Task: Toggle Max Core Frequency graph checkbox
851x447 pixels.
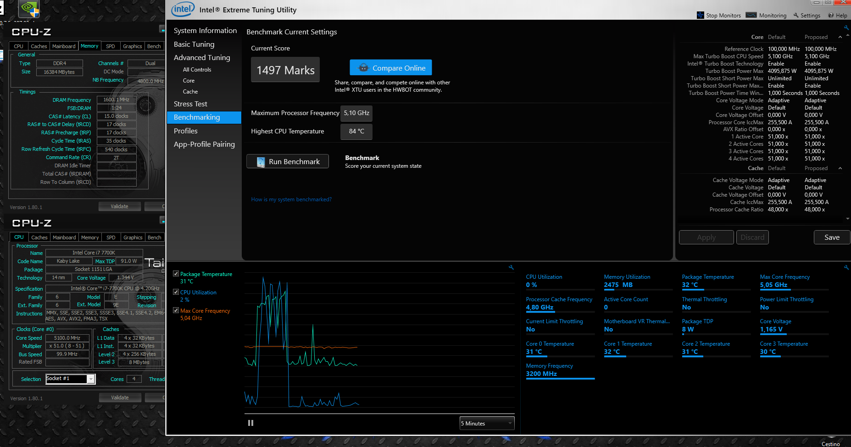Action: pos(176,310)
